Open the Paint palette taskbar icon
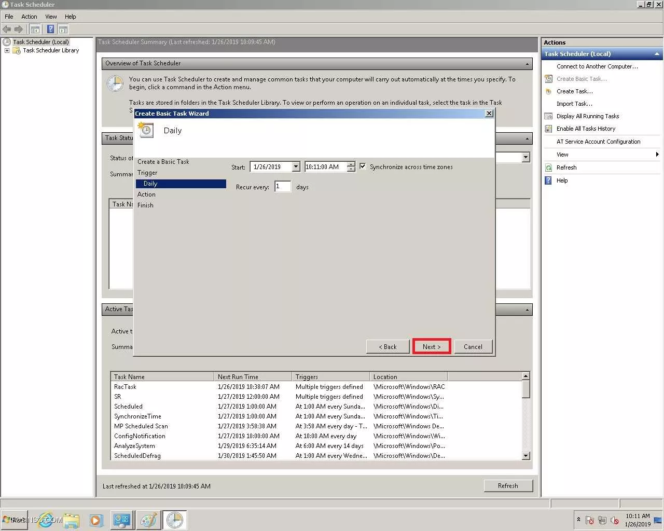This screenshot has height=531, width=664. pos(148,520)
